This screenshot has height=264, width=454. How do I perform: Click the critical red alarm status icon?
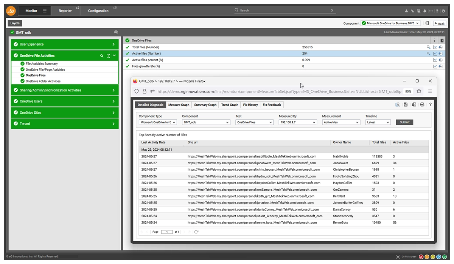pyautogui.click(x=421, y=257)
